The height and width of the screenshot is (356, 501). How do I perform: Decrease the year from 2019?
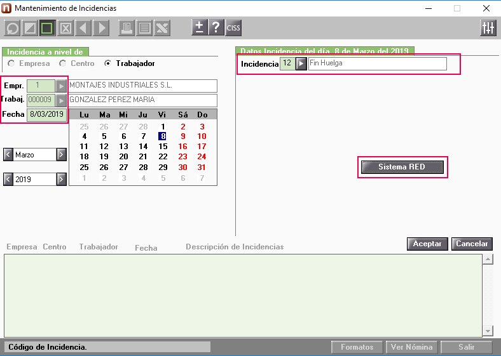pyautogui.click(x=8, y=180)
